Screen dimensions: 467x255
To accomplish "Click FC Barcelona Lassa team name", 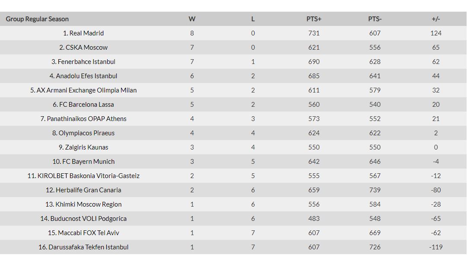I will tap(86, 105).
